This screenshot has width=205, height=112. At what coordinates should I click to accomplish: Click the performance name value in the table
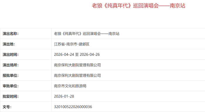tap(87, 34)
